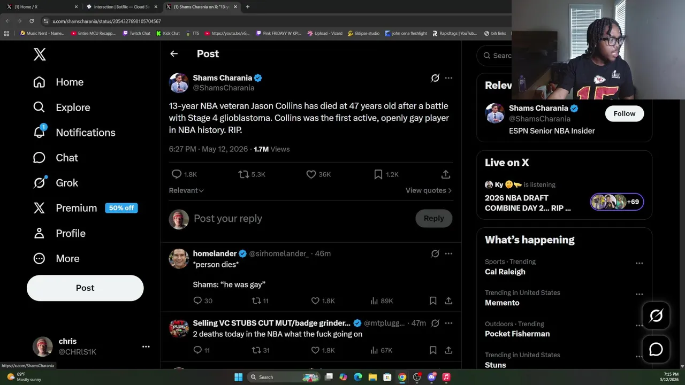
Task: Open the three-dot menu on the main post
Action: pos(448,78)
